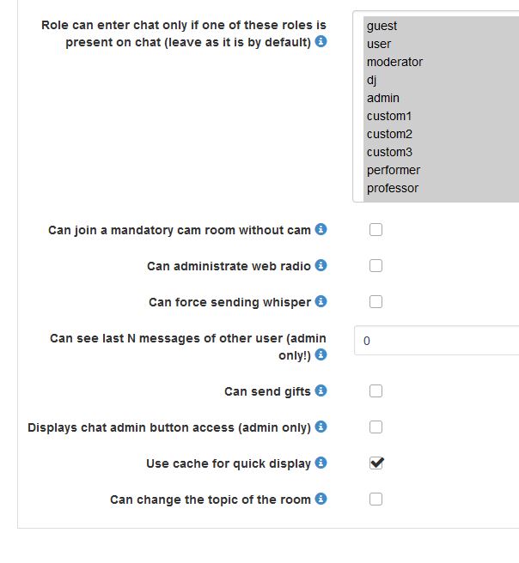Click info icon for chat admin button access
Image resolution: width=519 pixels, height=563 pixels.
point(321,427)
